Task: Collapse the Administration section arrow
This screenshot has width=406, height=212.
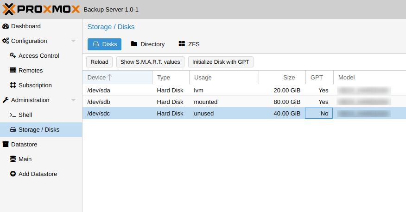Action: (x=73, y=100)
